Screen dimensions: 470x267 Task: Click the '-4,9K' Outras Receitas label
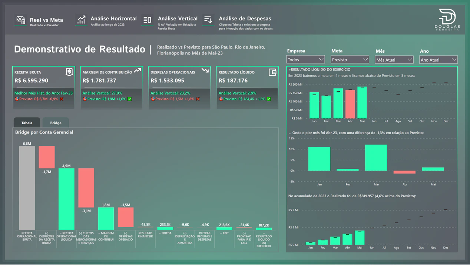[x=205, y=224]
